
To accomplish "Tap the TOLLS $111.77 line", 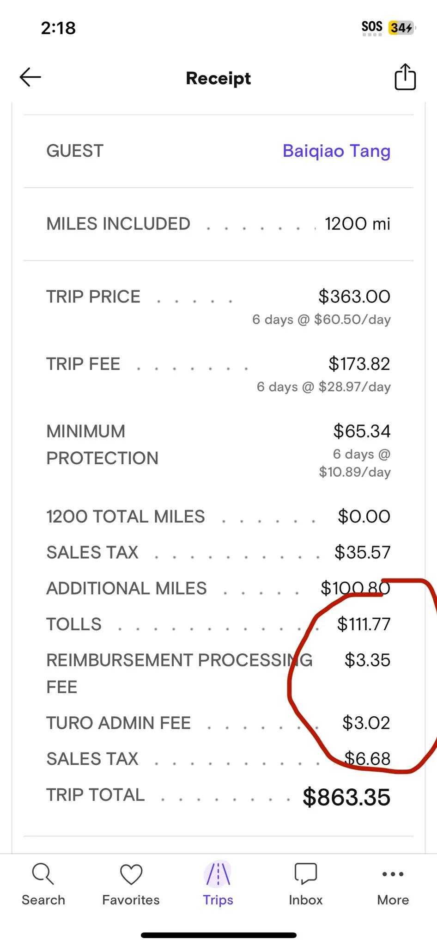I will tap(218, 624).
